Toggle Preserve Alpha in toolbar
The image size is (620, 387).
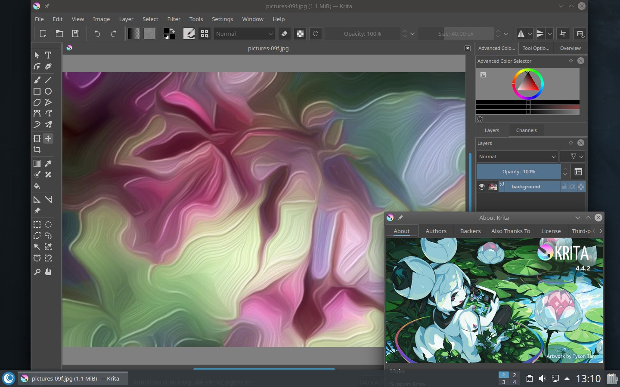click(x=300, y=34)
